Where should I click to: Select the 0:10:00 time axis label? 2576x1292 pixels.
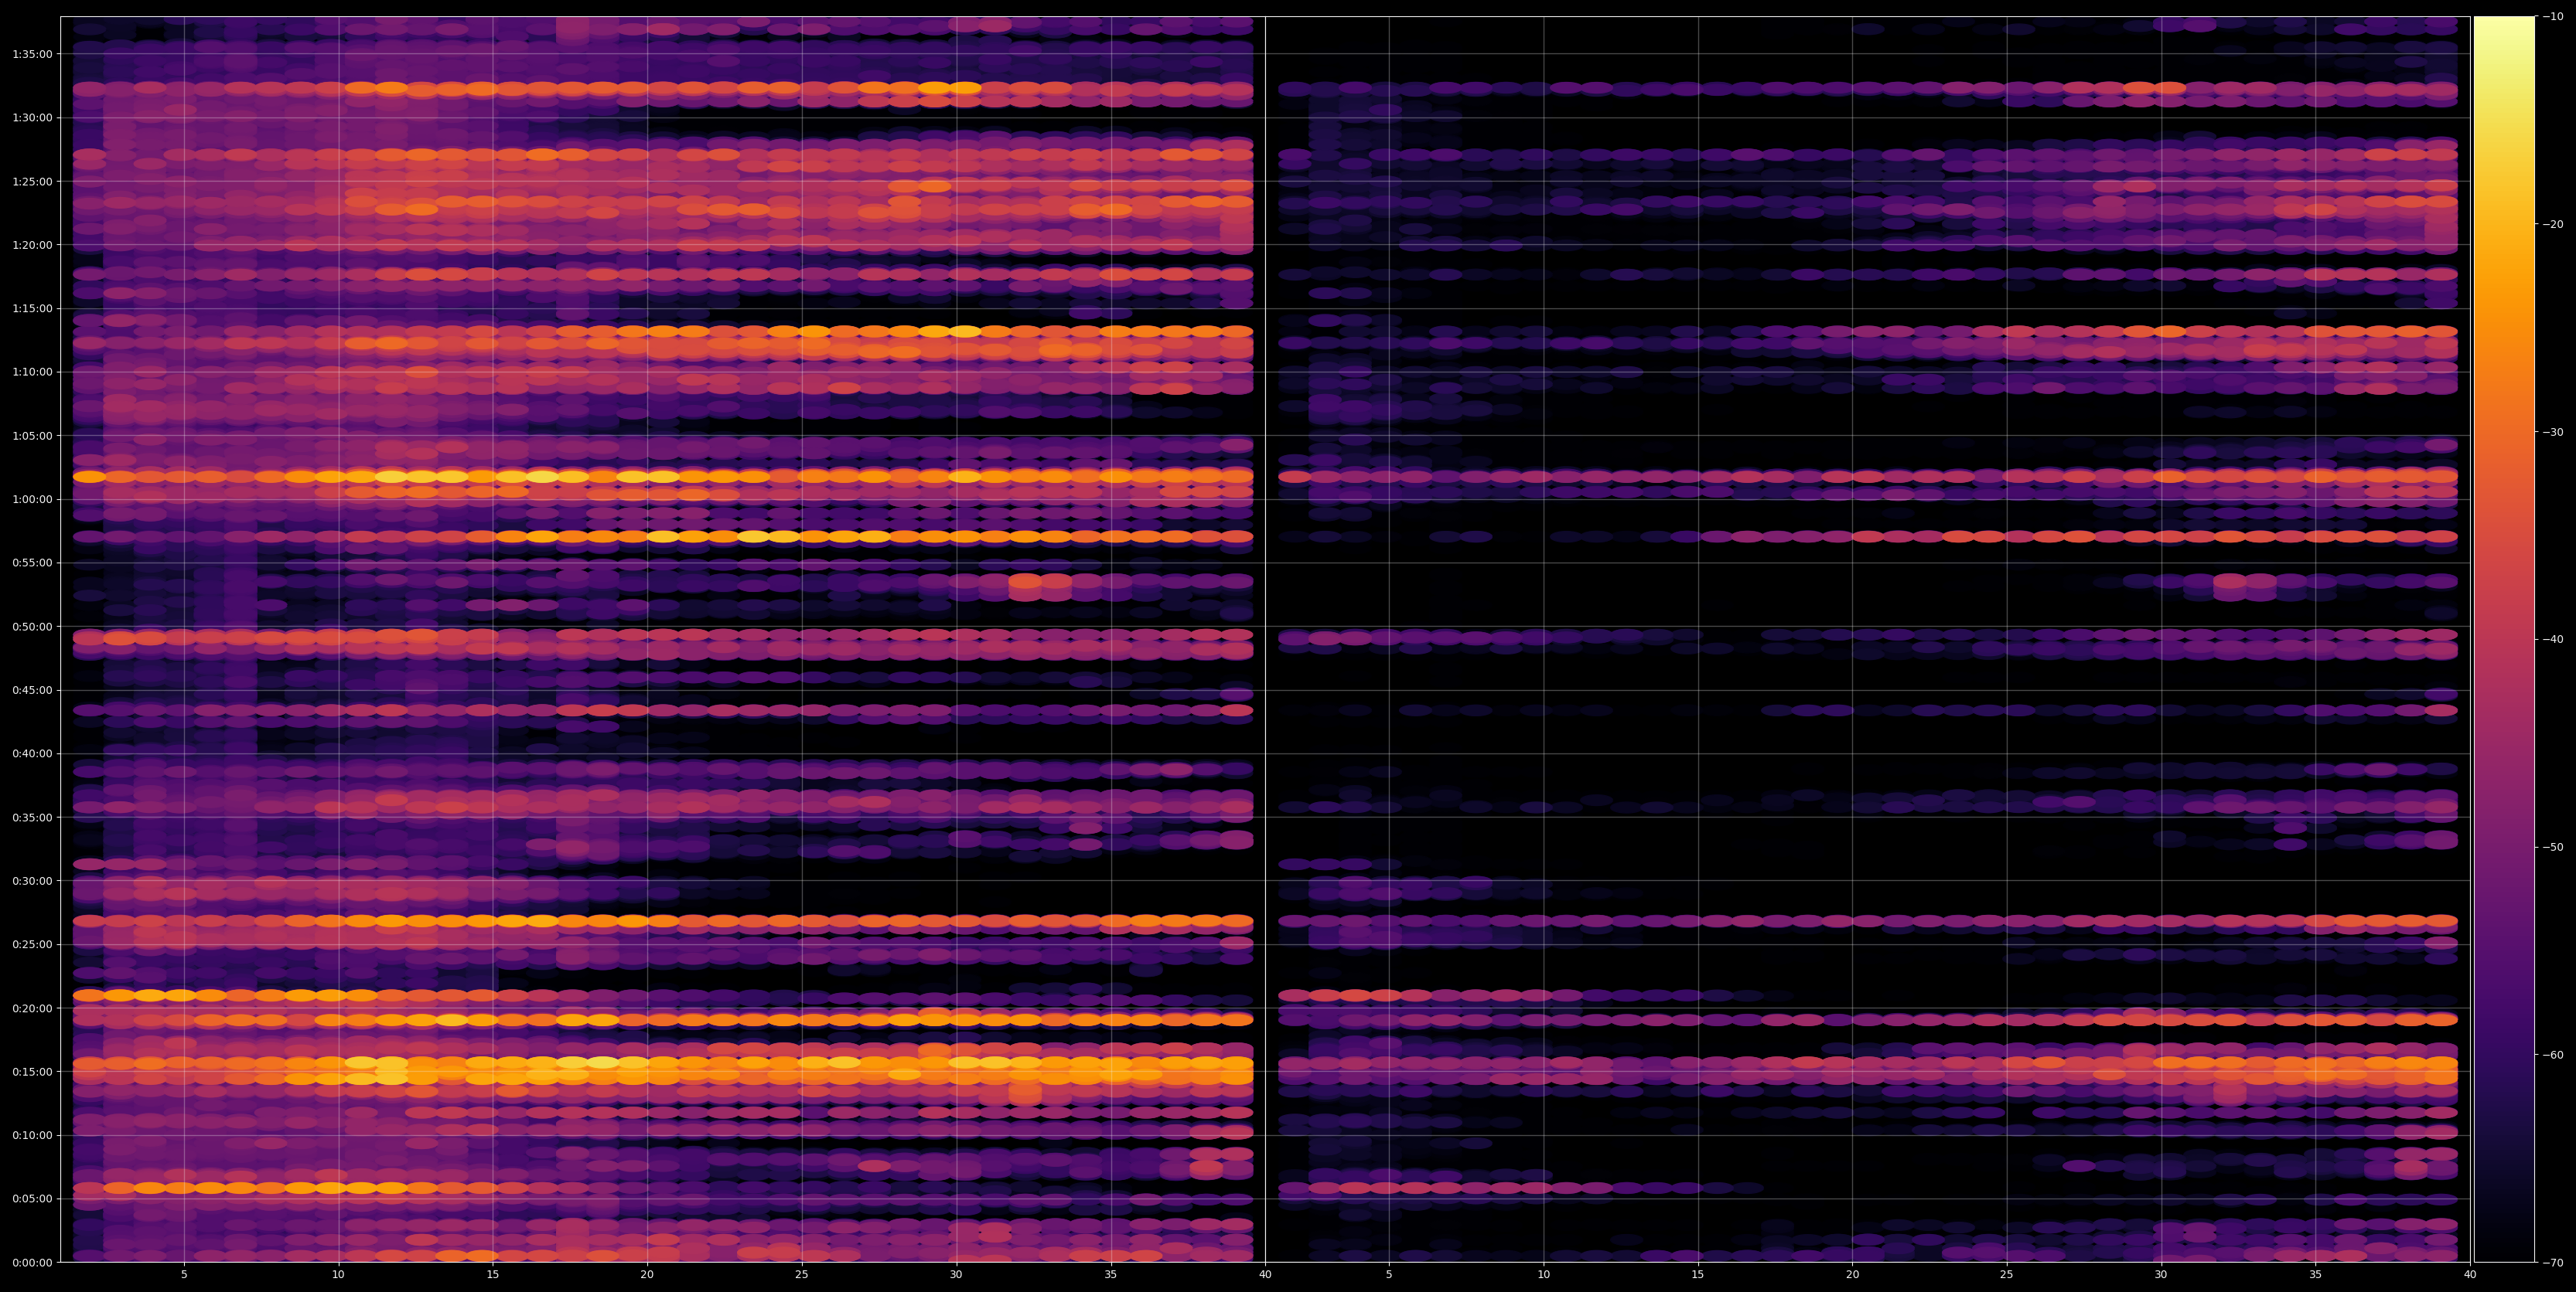click(32, 1135)
